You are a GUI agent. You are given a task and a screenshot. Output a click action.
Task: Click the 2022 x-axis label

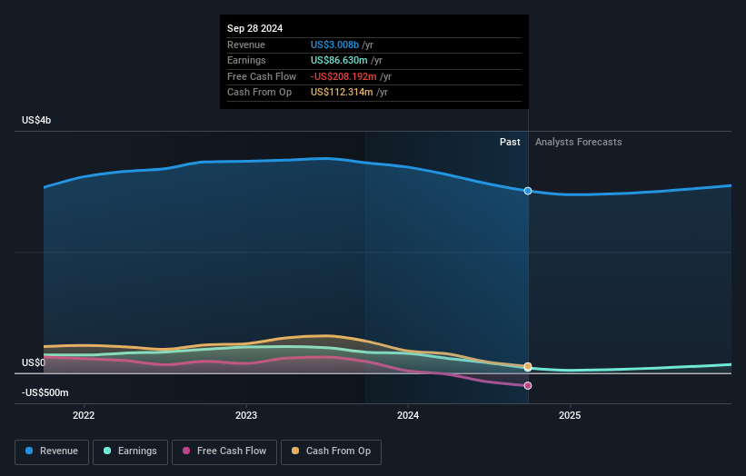pos(84,415)
